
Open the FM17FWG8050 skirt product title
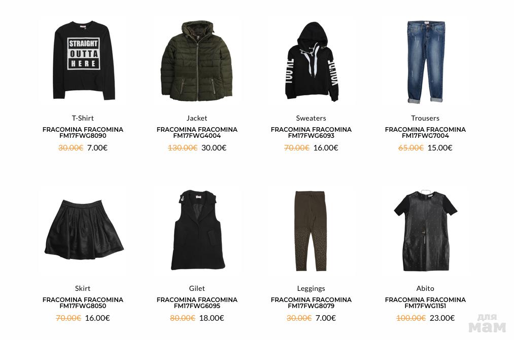pyautogui.click(x=83, y=303)
